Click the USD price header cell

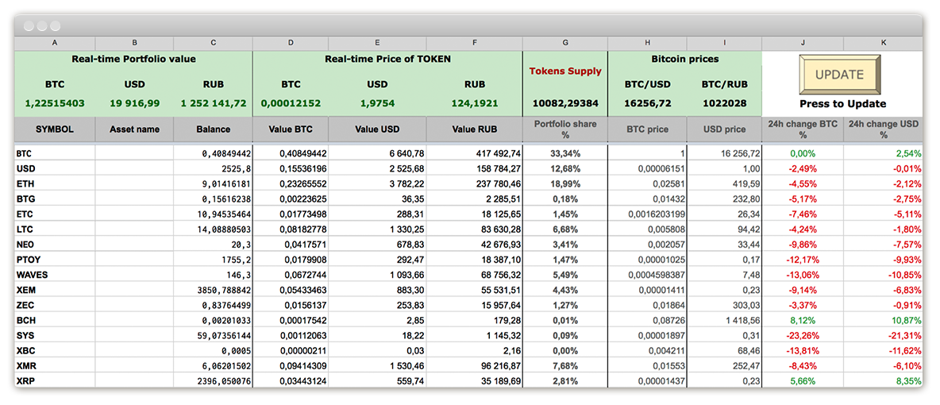tap(724, 129)
